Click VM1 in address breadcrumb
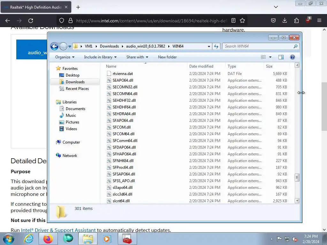The height and width of the screenshot is (245, 327). pyautogui.click(x=88, y=46)
